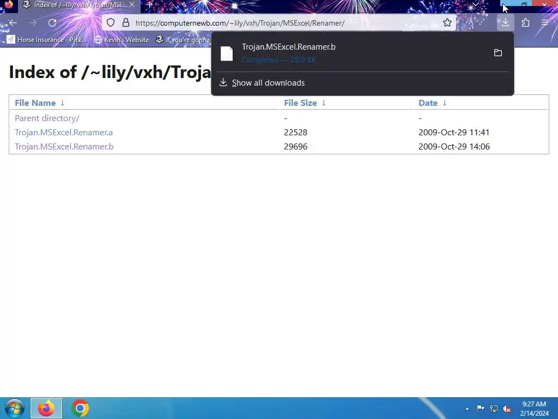Image resolution: width=558 pixels, height=419 pixels.
Task: Click the address bar URL field
Action: pos(279,23)
